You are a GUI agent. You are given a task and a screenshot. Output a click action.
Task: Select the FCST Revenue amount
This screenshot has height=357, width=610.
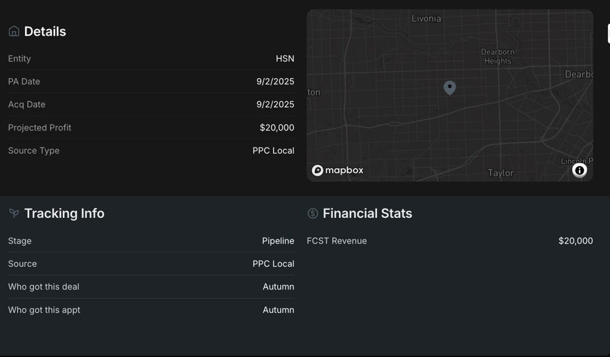click(576, 241)
